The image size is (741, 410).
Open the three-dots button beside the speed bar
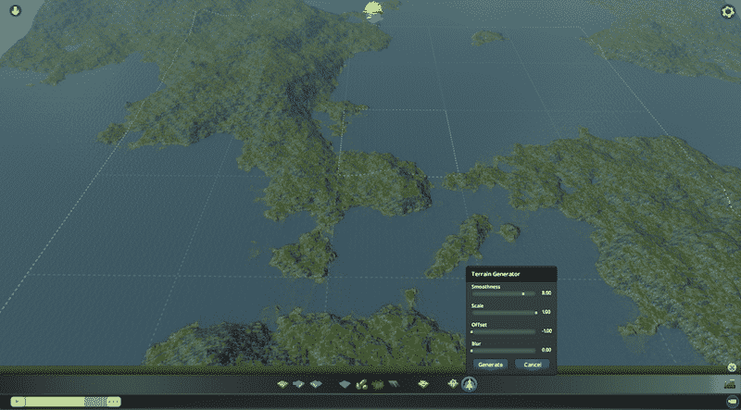point(114,402)
